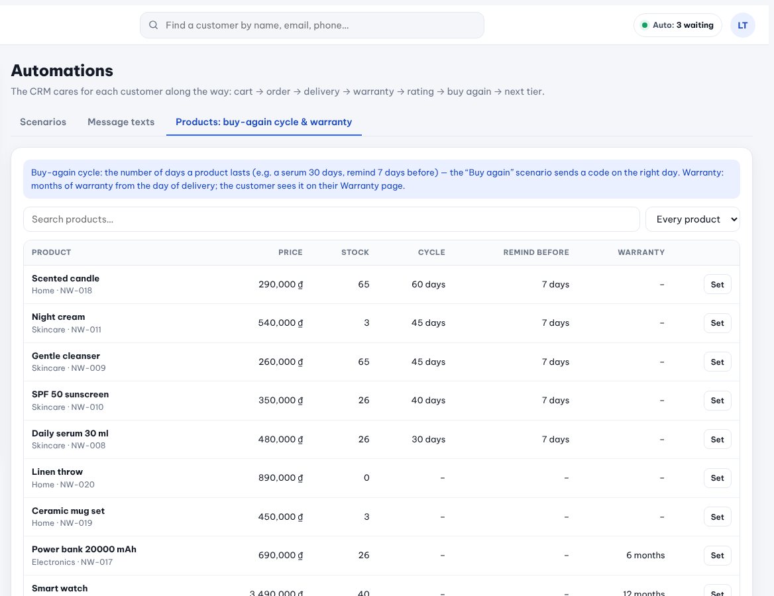Click the PRODUCT column header
774x596 pixels.
pos(51,252)
